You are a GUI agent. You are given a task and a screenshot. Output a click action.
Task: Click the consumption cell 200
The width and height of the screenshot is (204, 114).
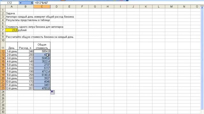[25, 55]
